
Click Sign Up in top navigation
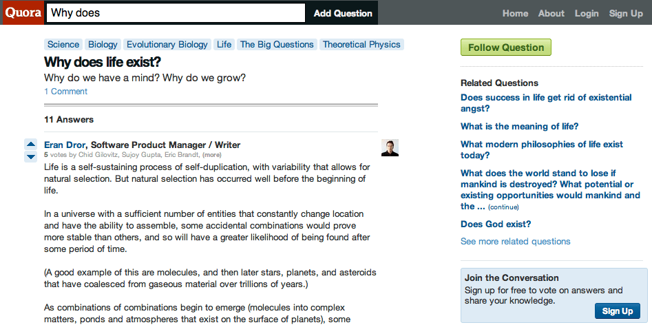pyautogui.click(x=626, y=13)
